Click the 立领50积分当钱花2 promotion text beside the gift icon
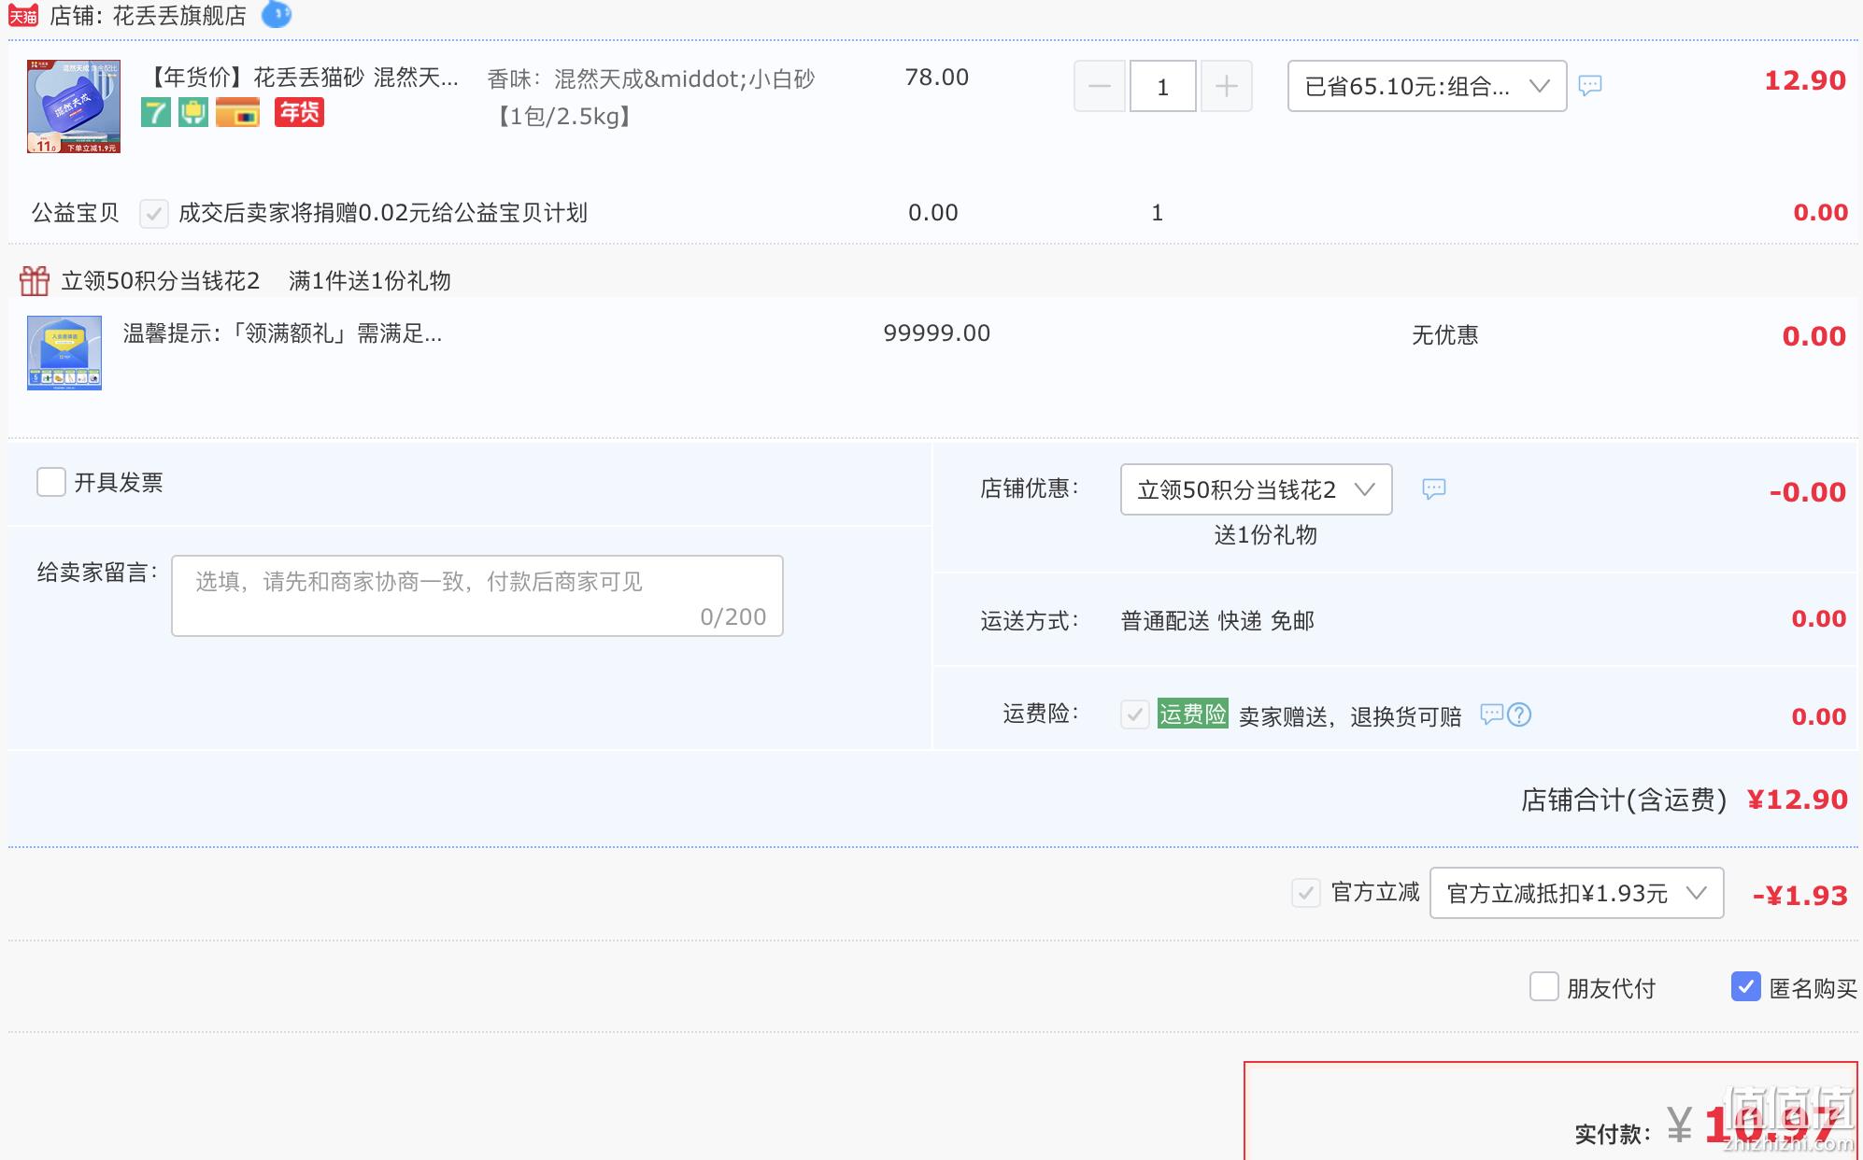1863x1160 pixels. [161, 281]
